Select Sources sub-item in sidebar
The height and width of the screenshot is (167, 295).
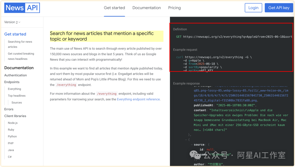[x=17, y=103]
